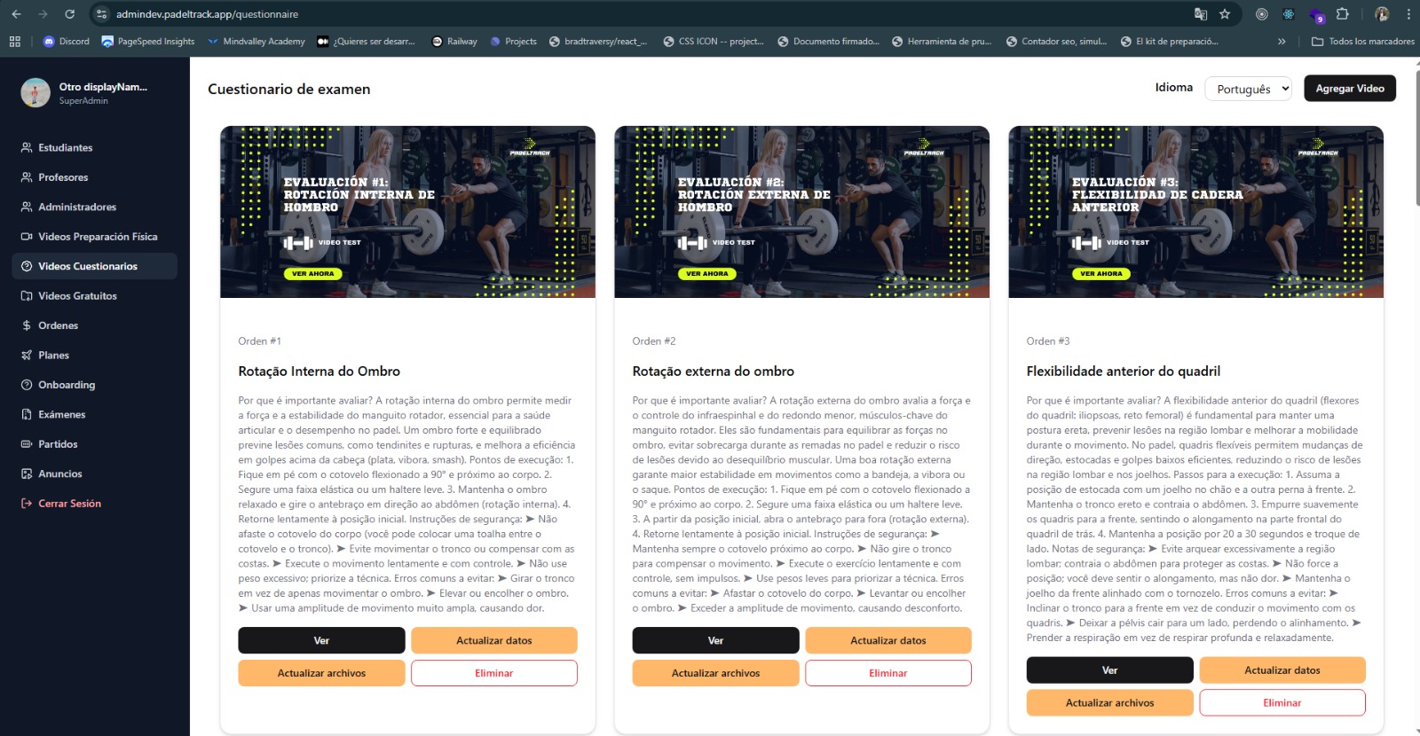Image resolution: width=1420 pixels, height=736 pixels.
Task: Click Eliminar on the Flexibilidade anterior do quadril card
Action: [1282, 702]
